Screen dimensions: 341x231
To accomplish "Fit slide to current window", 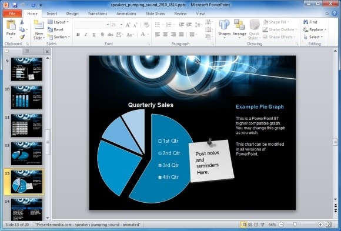I will point(329,225).
